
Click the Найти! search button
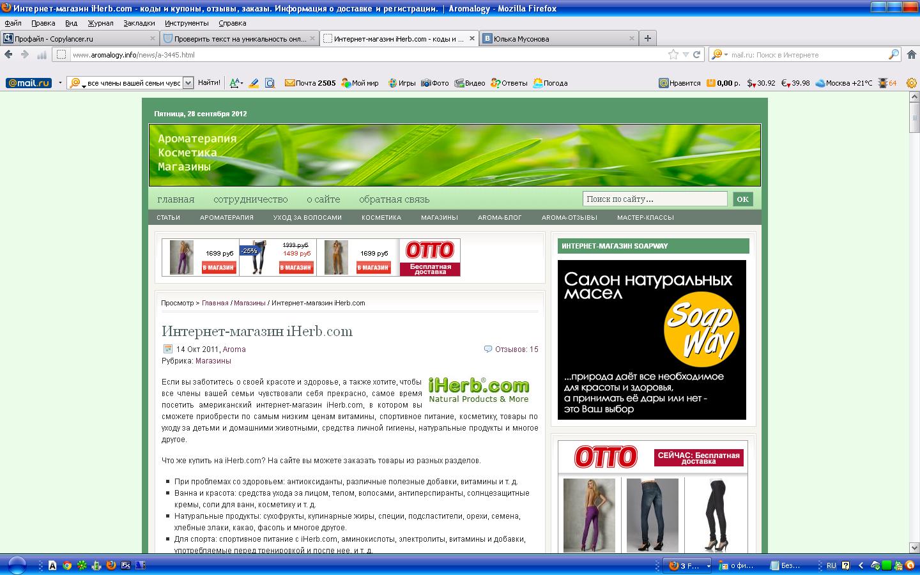coord(209,83)
